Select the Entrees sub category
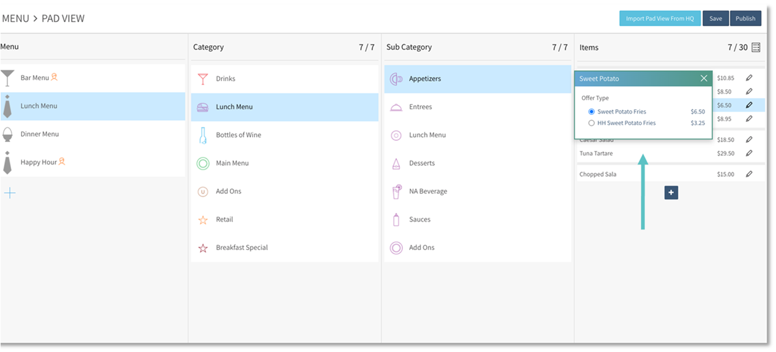 coord(420,107)
